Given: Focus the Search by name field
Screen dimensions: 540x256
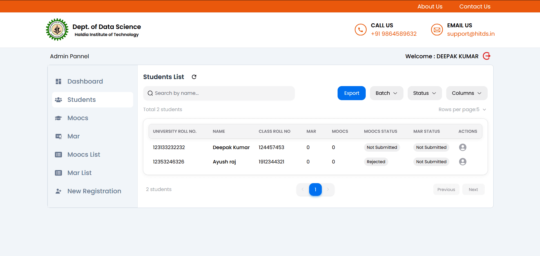Looking at the screenshot, I should pos(219,93).
